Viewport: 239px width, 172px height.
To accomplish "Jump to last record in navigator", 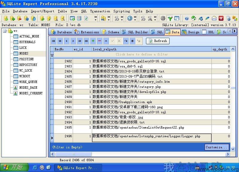I will click(x=86, y=41).
